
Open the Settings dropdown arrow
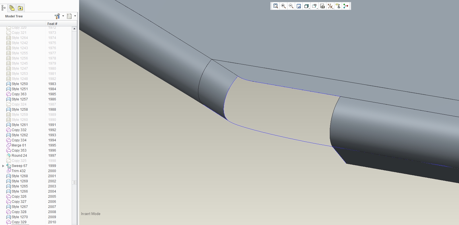point(63,16)
